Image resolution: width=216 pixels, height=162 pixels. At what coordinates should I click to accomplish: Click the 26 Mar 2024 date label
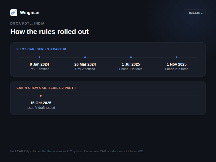click(85, 64)
